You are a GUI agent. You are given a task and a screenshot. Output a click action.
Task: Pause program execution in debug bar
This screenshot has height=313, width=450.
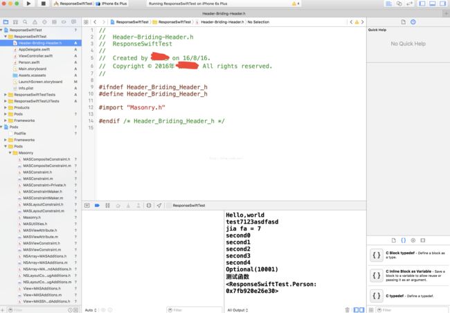click(x=107, y=205)
